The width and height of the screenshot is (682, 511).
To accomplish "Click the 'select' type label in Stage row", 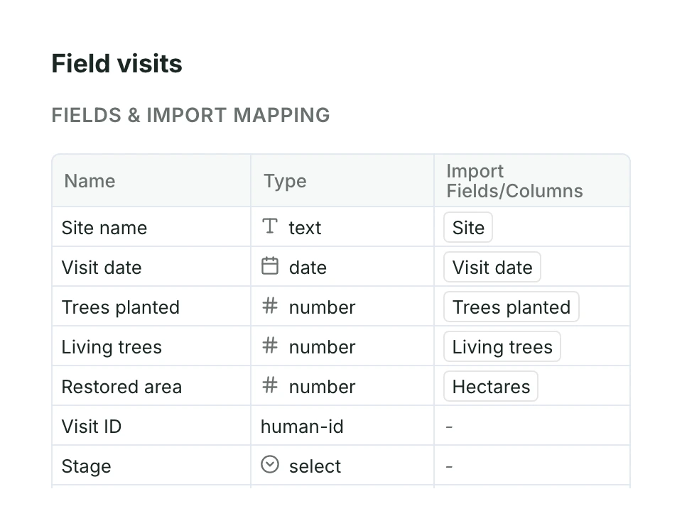I will [315, 466].
